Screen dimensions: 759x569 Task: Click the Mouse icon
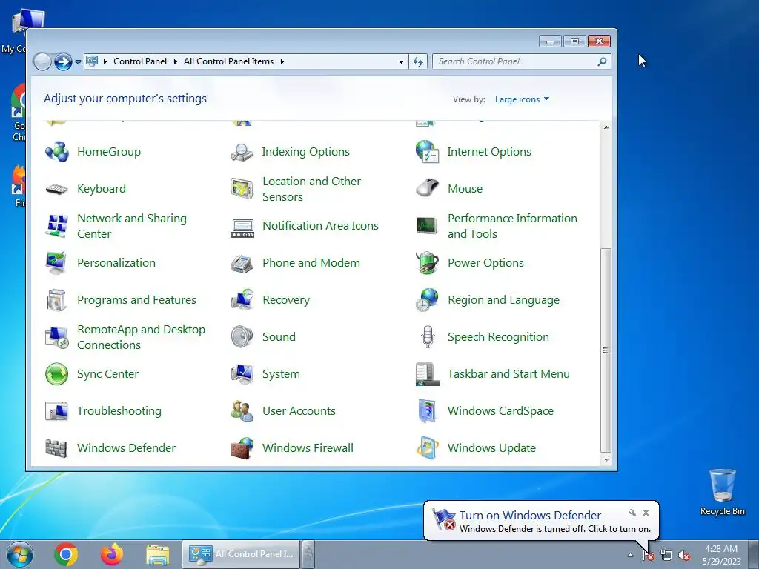[x=428, y=189]
